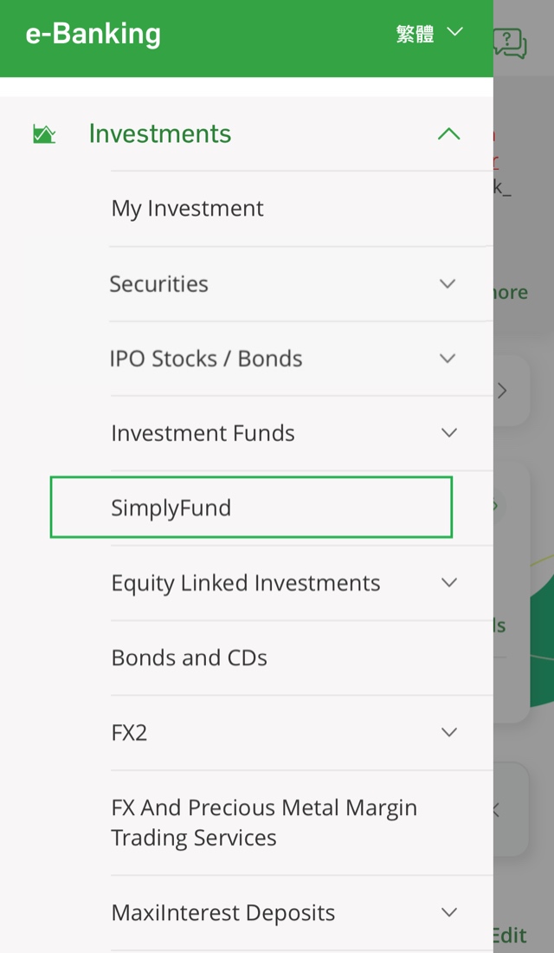
Task: Open My Investment
Action: pos(187,208)
